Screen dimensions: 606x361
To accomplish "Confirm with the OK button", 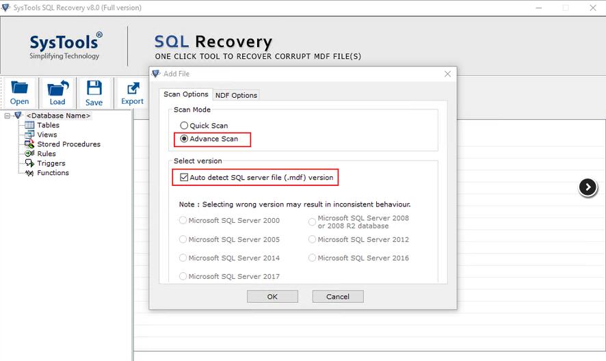I will pyautogui.click(x=272, y=297).
